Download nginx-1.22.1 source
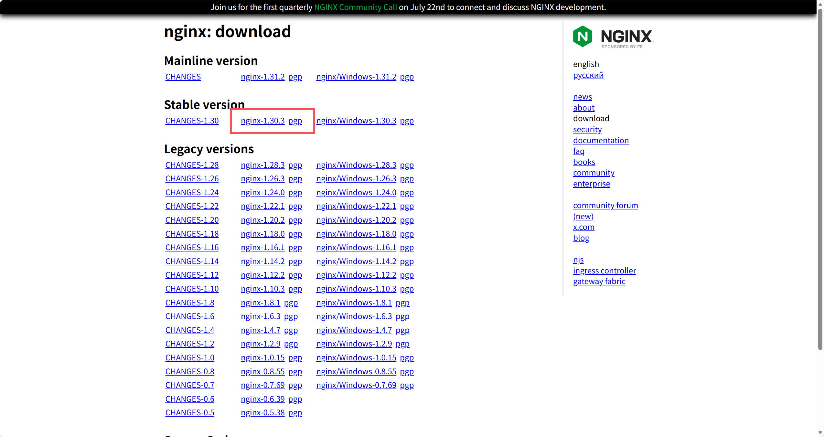Image resolution: width=824 pixels, height=437 pixels. pyautogui.click(x=262, y=206)
